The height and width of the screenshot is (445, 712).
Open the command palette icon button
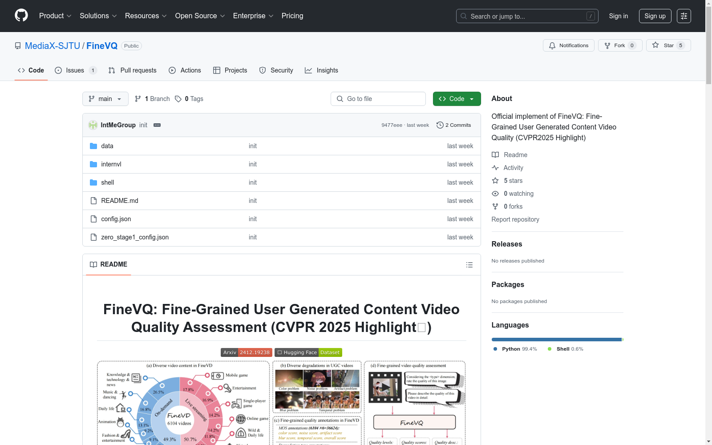tap(684, 16)
